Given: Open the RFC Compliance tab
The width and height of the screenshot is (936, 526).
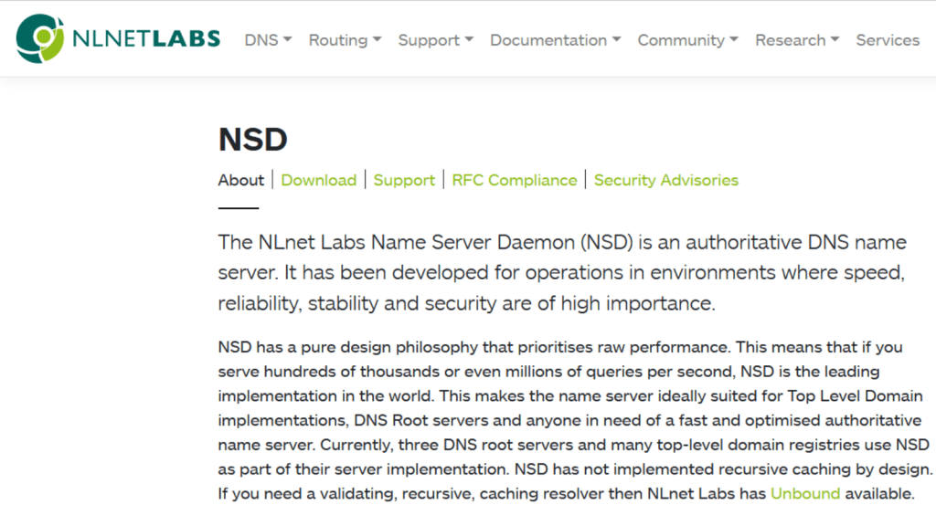Looking at the screenshot, I should point(515,180).
